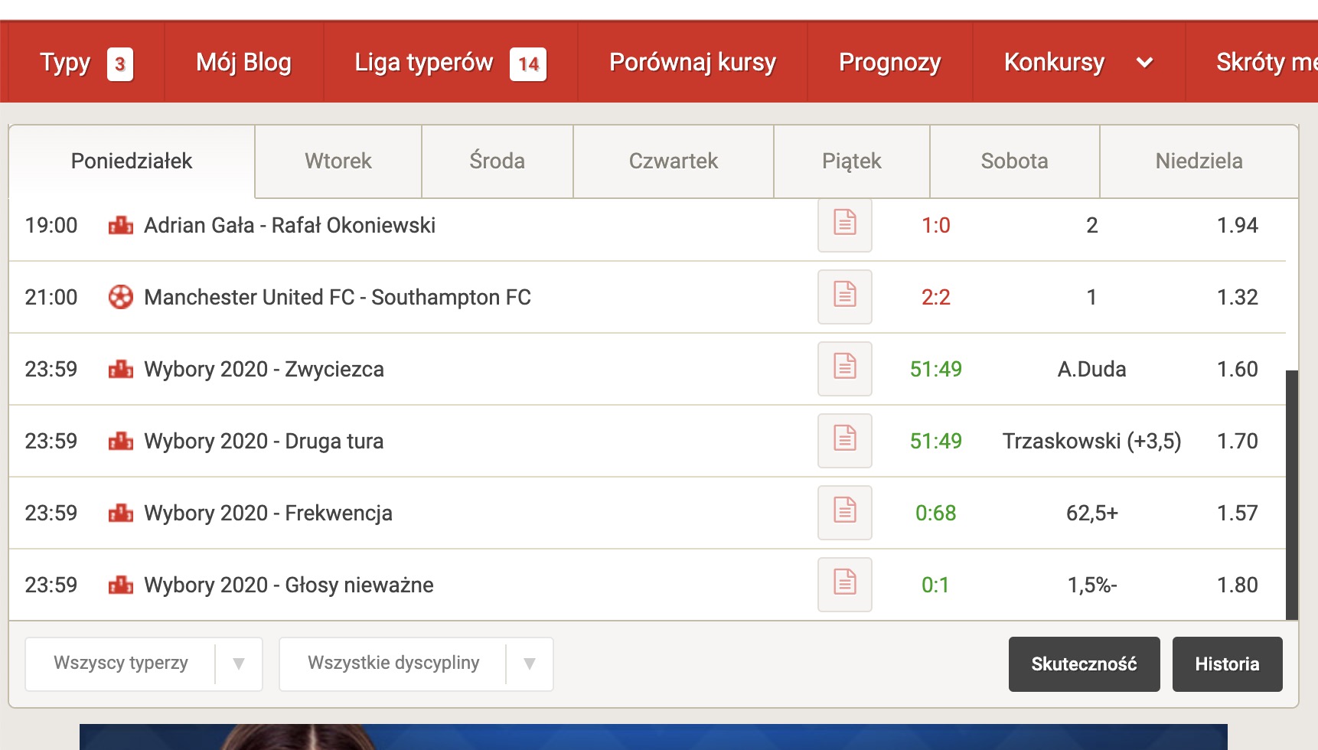Screen dimensions: 1318x750
Task: Click the 1.57 odds value
Action: pyautogui.click(x=1238, y=513)
